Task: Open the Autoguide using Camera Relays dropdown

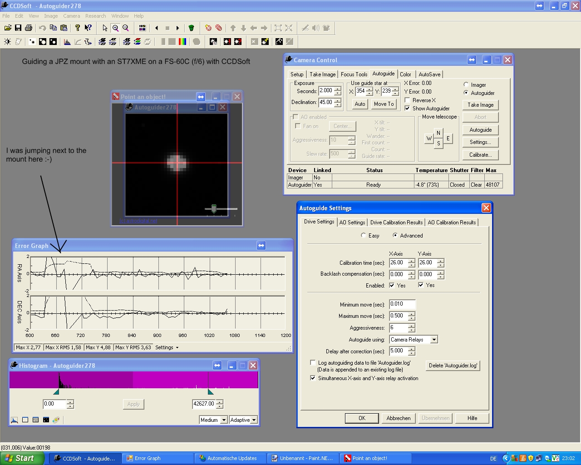Action: [434, 340]
